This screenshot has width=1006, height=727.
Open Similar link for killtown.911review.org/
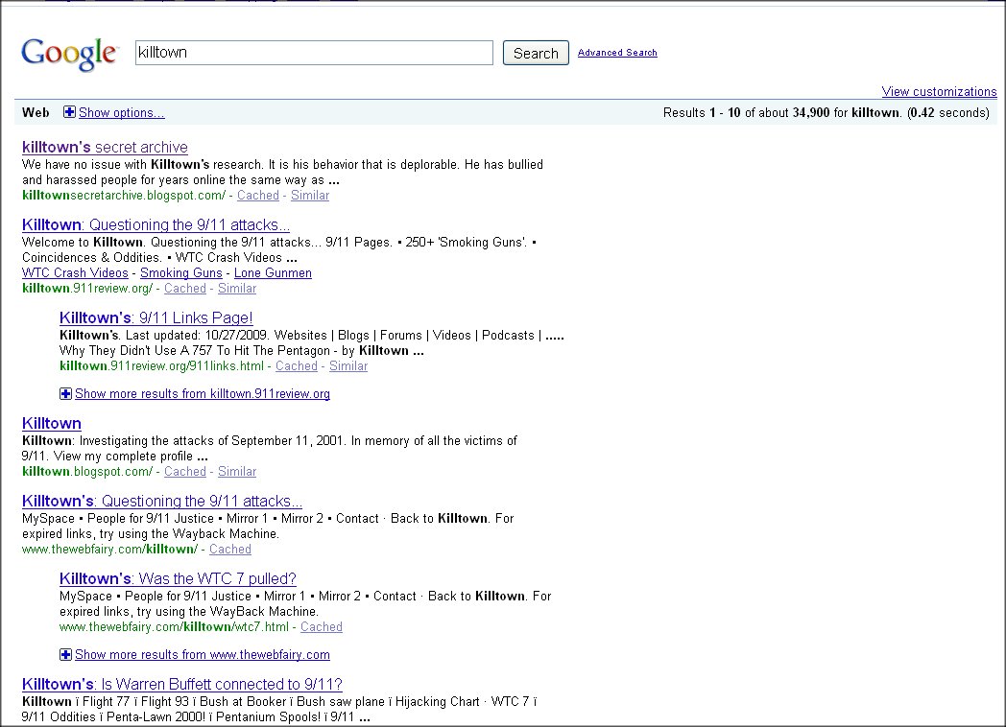pos(237,289)
